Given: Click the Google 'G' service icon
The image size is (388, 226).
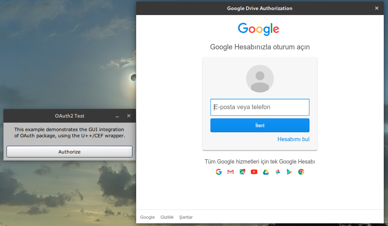Looking at the screenshot, I should [x=219, y=172].
